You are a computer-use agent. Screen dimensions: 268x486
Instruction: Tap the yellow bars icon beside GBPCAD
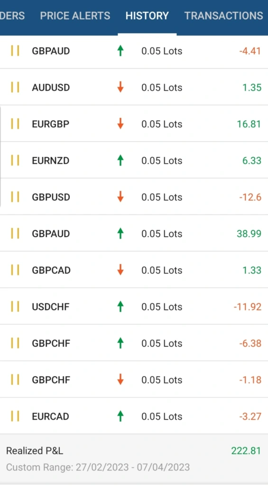pyautogui.click(x=15, y=270)
